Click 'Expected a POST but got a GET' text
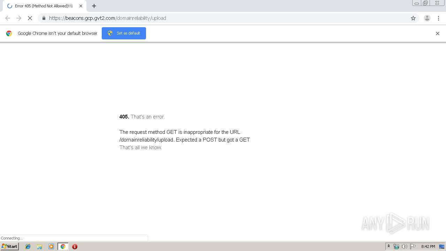 point(213,140)
